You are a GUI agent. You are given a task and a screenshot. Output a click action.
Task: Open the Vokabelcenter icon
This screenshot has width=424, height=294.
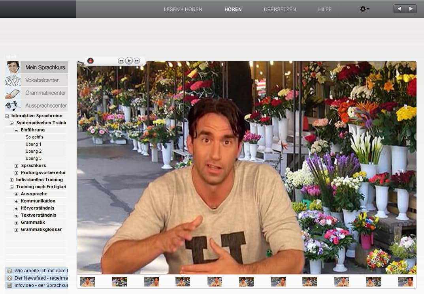click(x=13, y=80)
